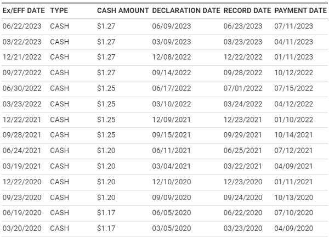Viewport: 329px width, 237px height.
Task: Click declaration date 09/09/2020
Action: point(171,198)
